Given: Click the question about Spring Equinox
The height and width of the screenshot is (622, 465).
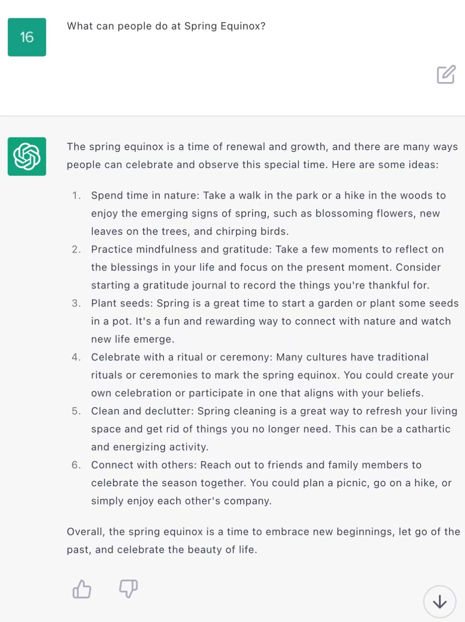Looking at the screenshot, I should (166, 26).
